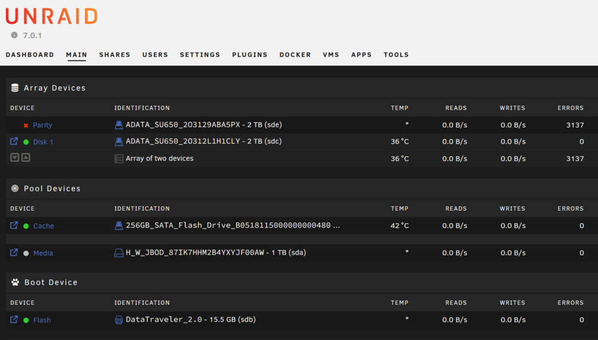Viewport: 598px width, 340px height.
Task: Click the spin up arrow button
Action: pyautogui.click(x=26, y=157)
